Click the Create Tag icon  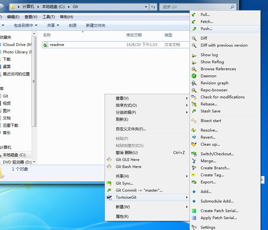[193, 175]
